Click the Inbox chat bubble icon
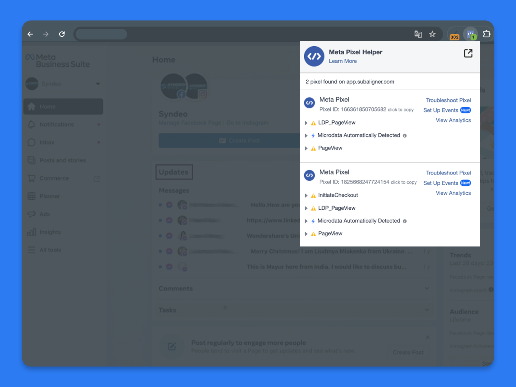 click(31, 142)
